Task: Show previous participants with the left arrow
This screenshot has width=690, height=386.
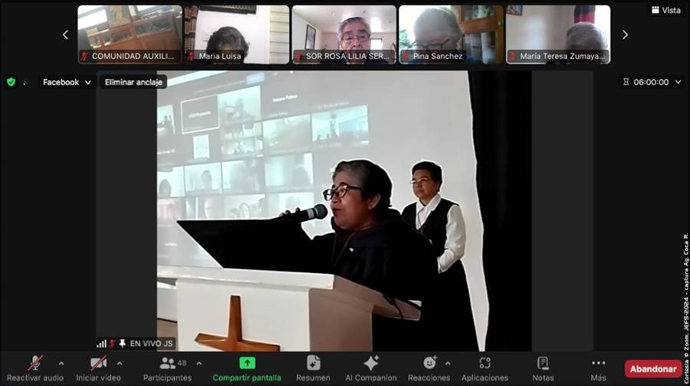Action: 66,35
